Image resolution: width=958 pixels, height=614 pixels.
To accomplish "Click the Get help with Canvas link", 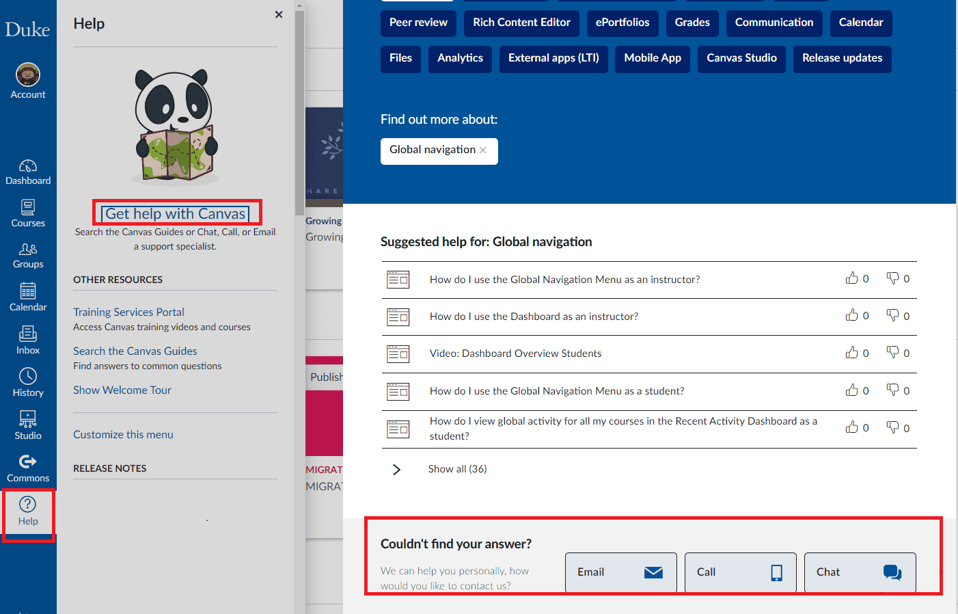I will click(x=176, y=214).
